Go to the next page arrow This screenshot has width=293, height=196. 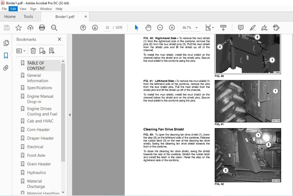(95, 28)
